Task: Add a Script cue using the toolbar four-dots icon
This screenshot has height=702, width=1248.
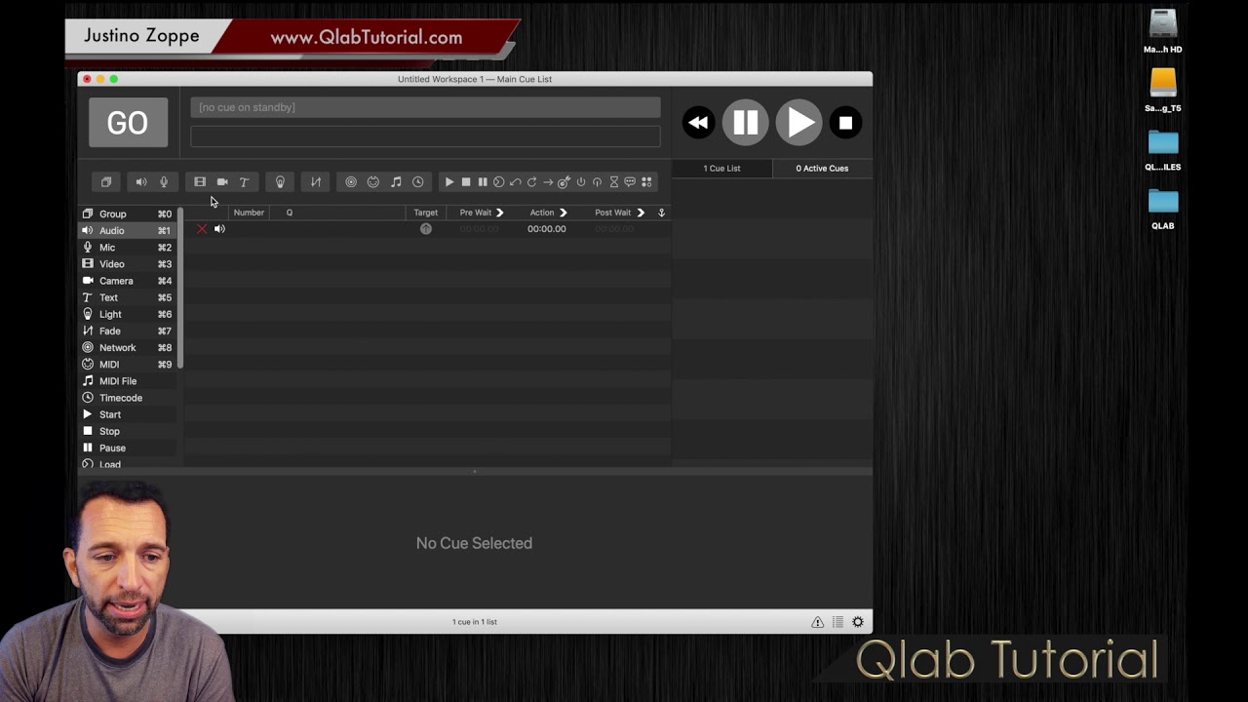Action: tap(646, 182)
